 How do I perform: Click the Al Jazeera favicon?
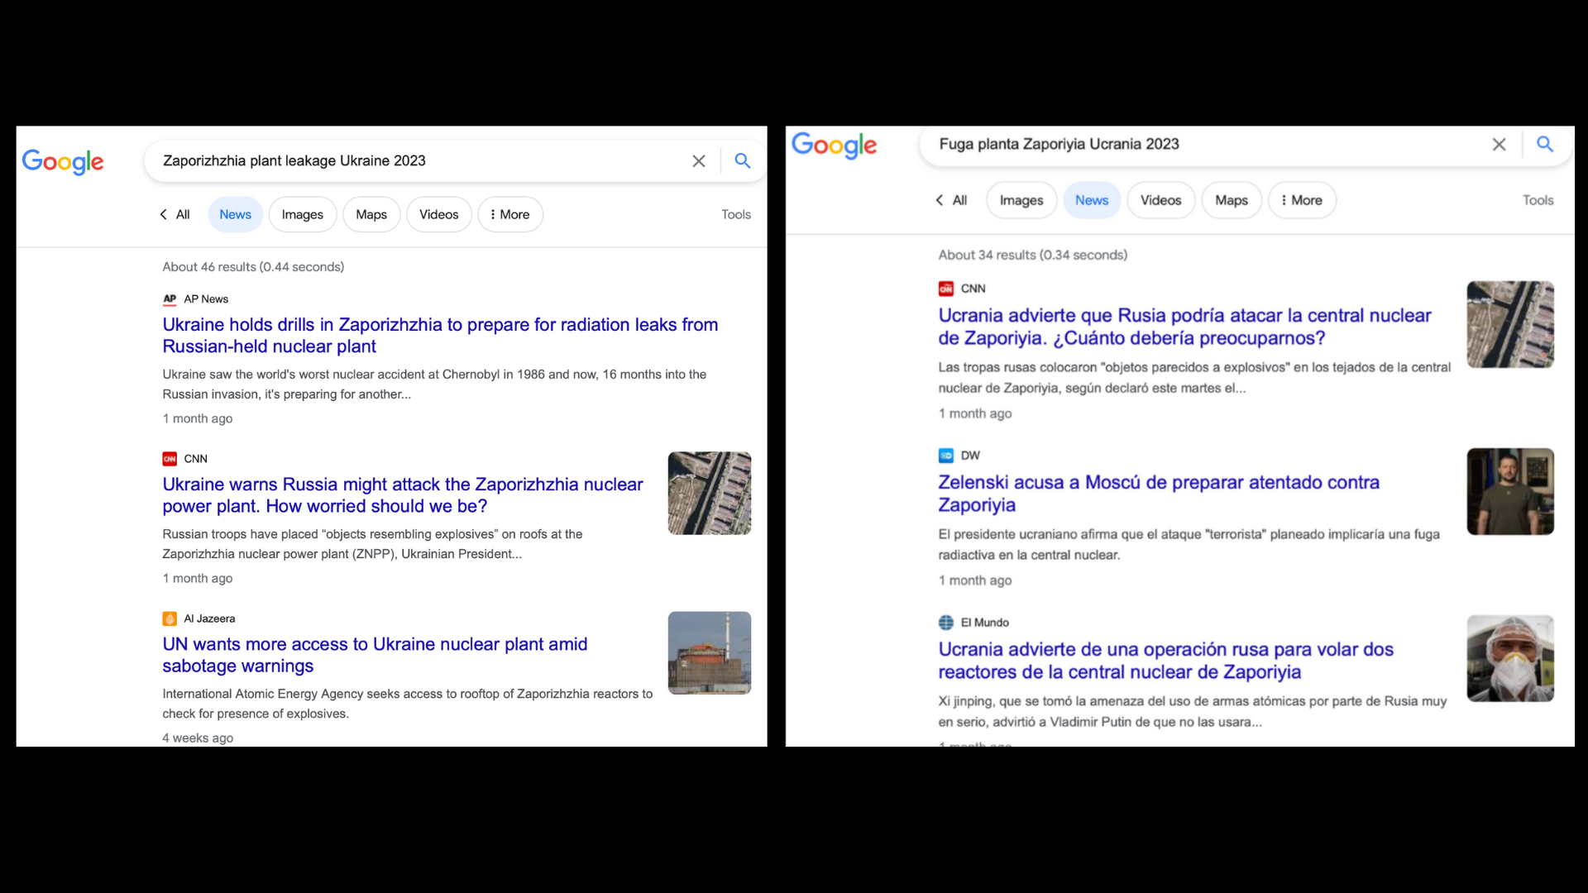coord(170,618)
